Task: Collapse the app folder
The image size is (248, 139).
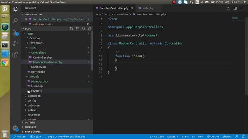Action: coord(30,34)
